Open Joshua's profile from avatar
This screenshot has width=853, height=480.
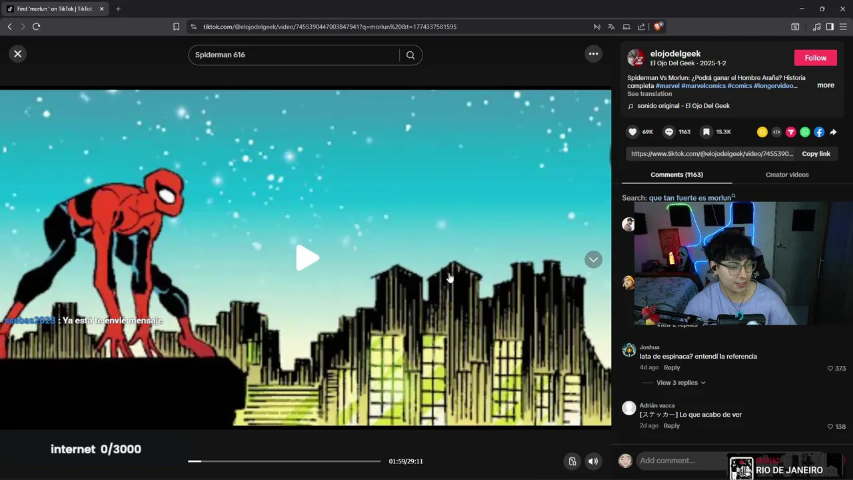pyautogui.click(x=629, y=350)
